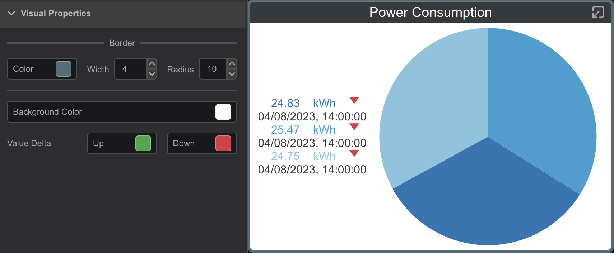Decrease border Width with down arrow
Image resolution: width=614 pixels, height=253 pixels.
tap(152, 74)
